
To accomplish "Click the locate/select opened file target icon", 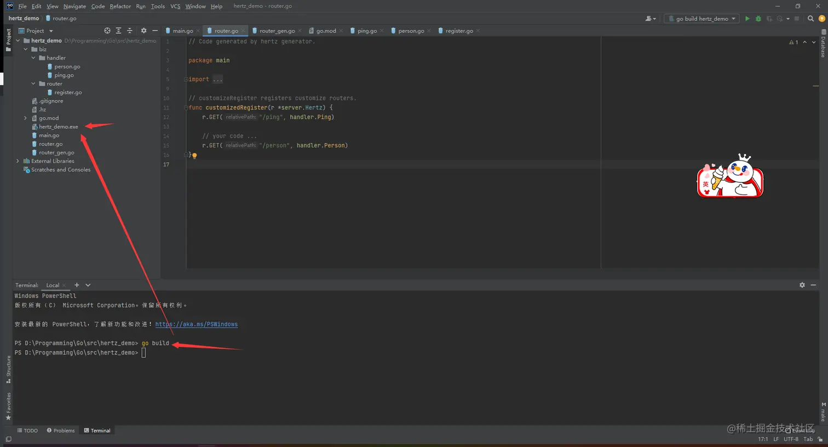I will click(107, 31).
